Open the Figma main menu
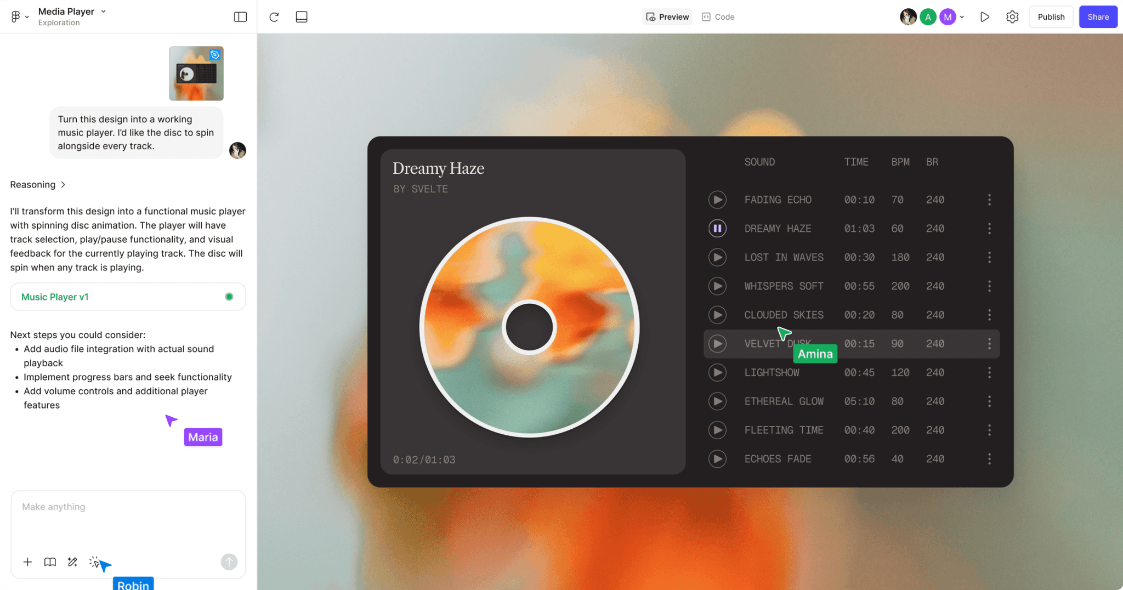 coord(16,16)
